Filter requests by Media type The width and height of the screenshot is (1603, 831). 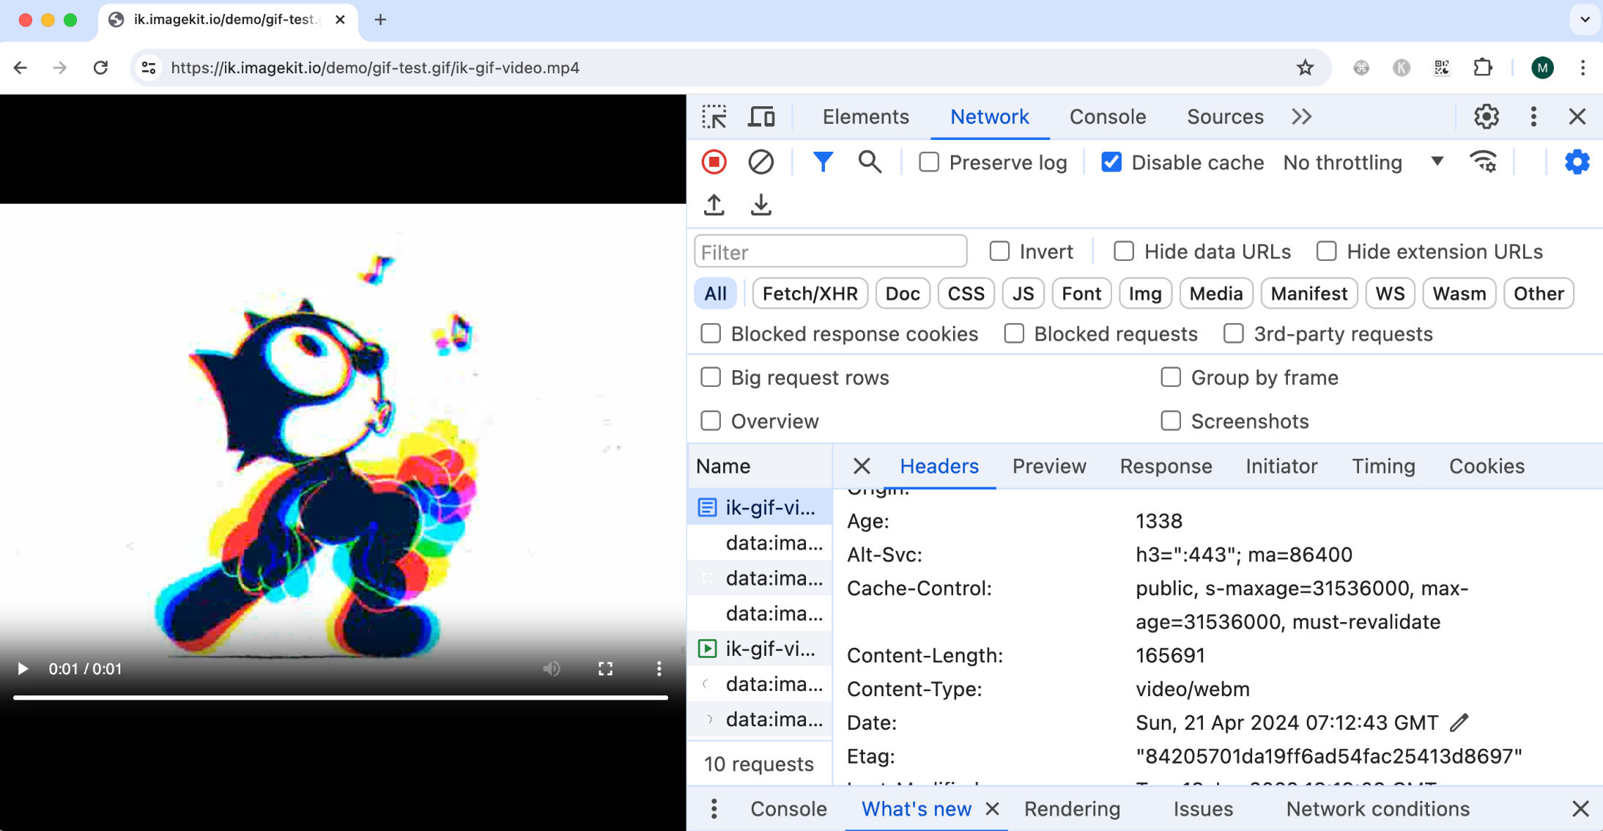1215,293
